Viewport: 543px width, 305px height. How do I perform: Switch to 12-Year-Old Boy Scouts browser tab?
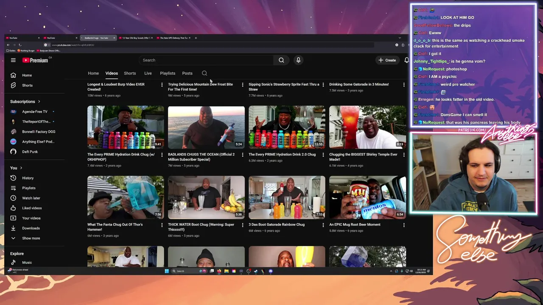click(136, 38)
